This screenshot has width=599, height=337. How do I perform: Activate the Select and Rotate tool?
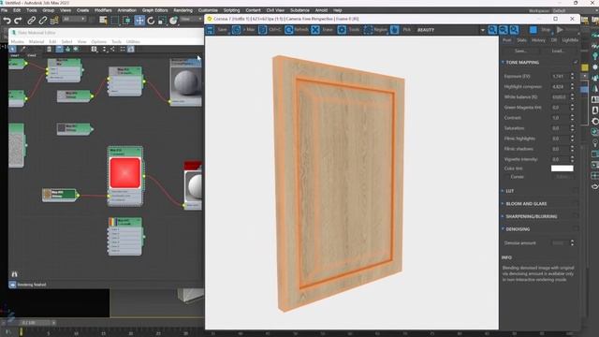[151, 21]
